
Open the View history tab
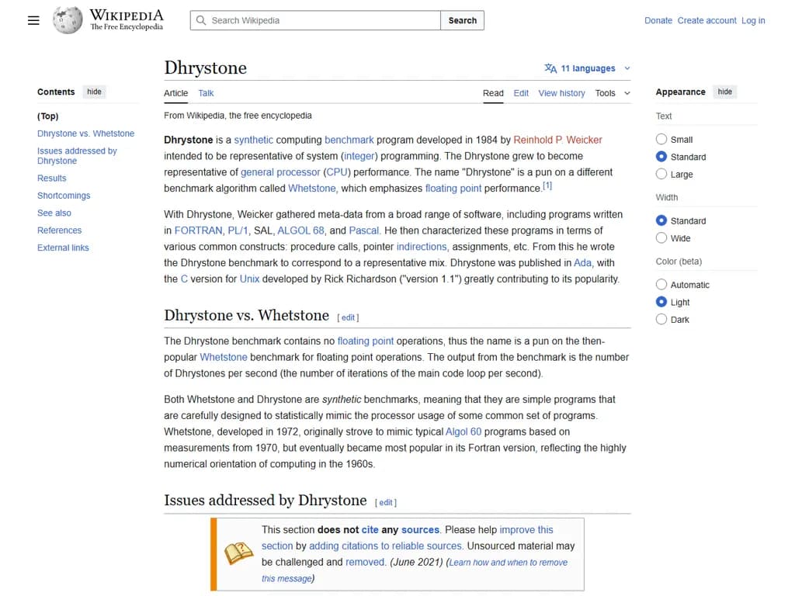point(561,93)
